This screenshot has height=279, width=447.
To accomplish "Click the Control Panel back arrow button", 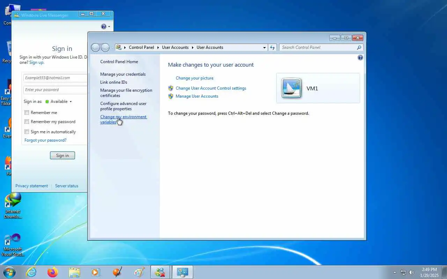I will tap(95, 47).
